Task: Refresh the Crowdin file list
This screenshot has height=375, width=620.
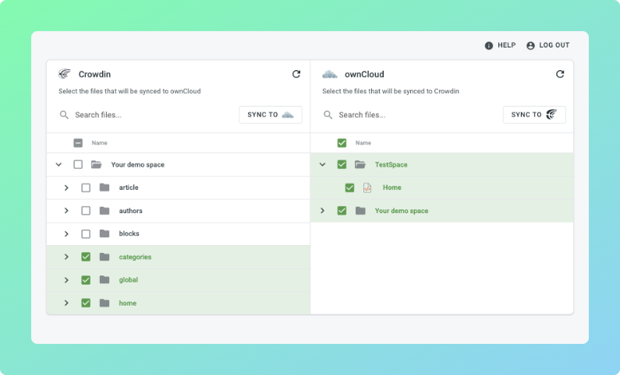Action: click(296, 74)
